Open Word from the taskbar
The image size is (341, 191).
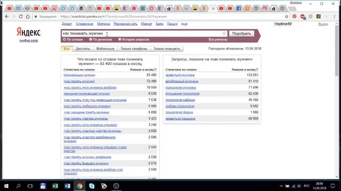click(x=67, y=186)
